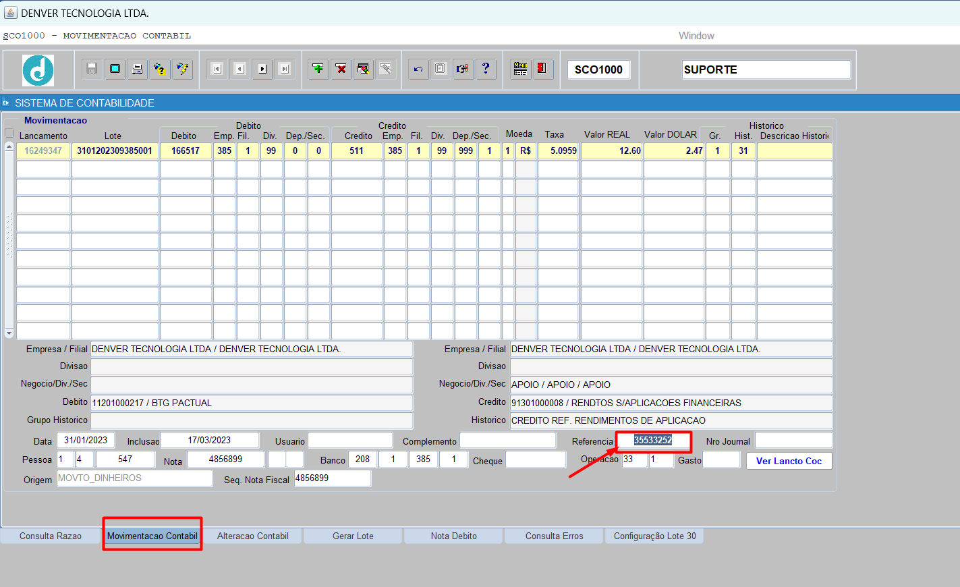Exit the form with the red door icon
Viewport: 960px width, 587px height.
coord(542,69)
